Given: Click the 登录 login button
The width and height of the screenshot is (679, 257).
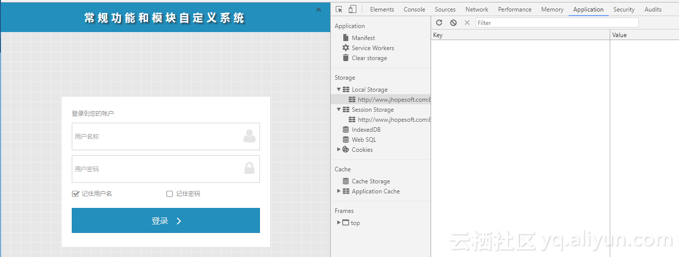Looking at the screenshot, I should point(166,220).
